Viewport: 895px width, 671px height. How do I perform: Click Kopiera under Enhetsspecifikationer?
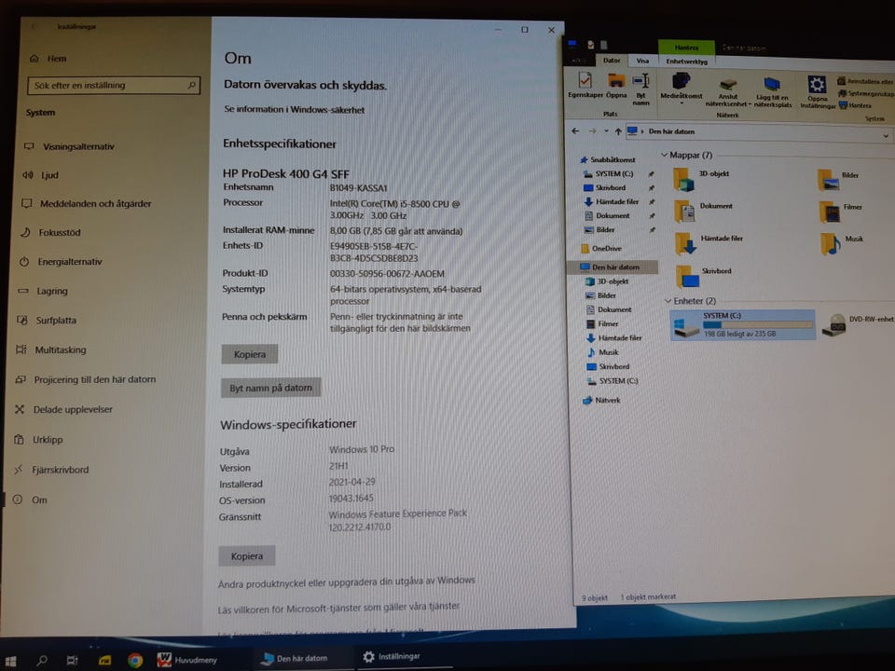[250, 354]
